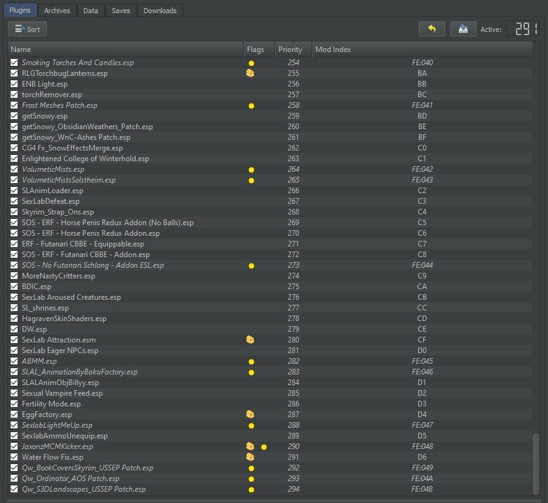Click yellow flag of VolumeticMists.esp
The width and height of the screenshot is (548, 503).
click(x=251, y=170)
